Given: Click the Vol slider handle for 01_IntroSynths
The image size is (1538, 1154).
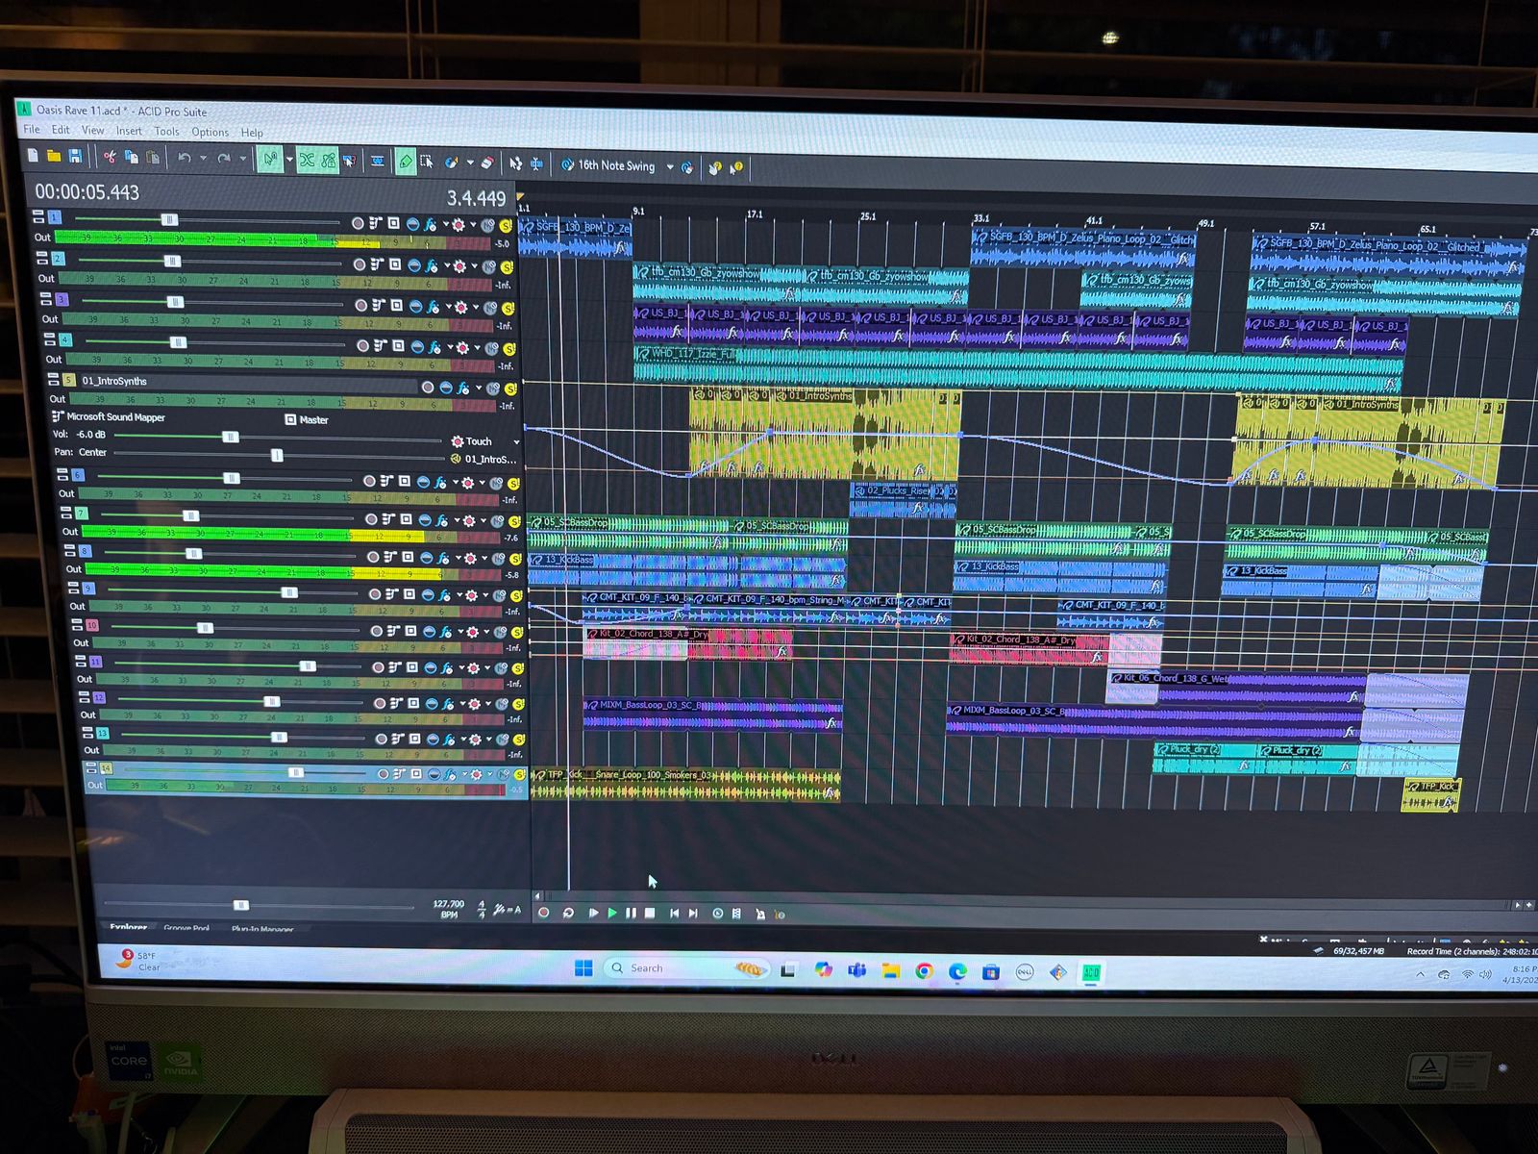Looking at the screenshot, I should 231,437.
